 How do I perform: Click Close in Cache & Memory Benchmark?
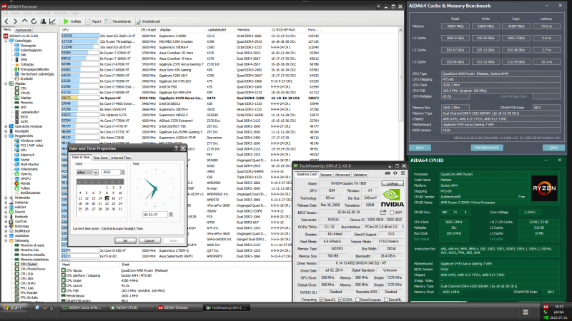pos(553,148)
